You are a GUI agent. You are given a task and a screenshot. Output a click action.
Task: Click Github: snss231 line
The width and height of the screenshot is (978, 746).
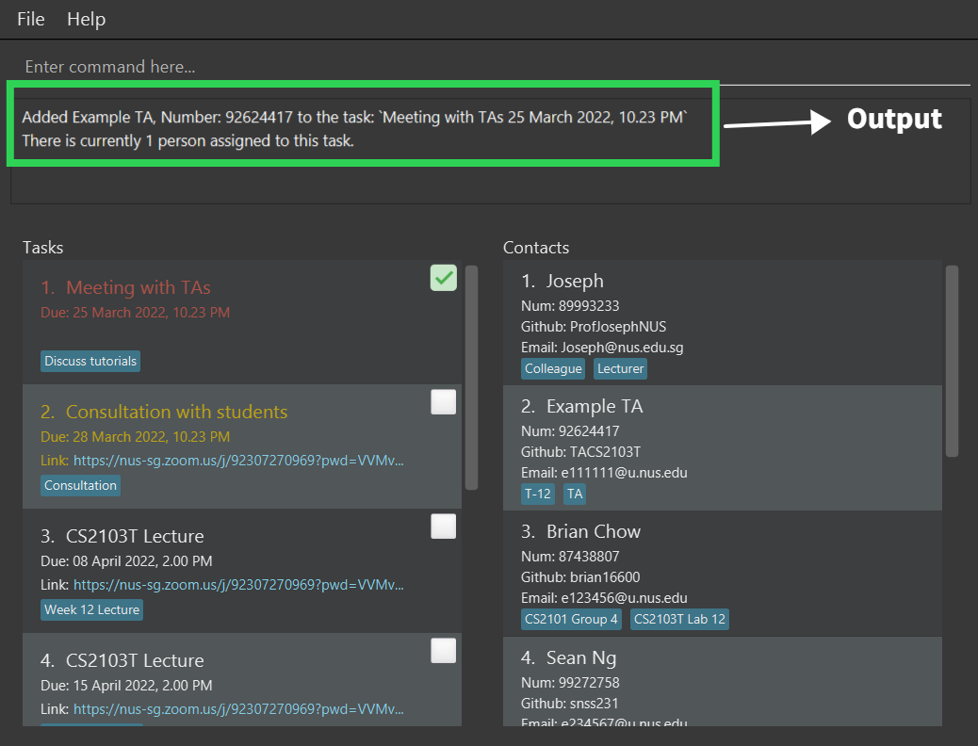point(569,704)
